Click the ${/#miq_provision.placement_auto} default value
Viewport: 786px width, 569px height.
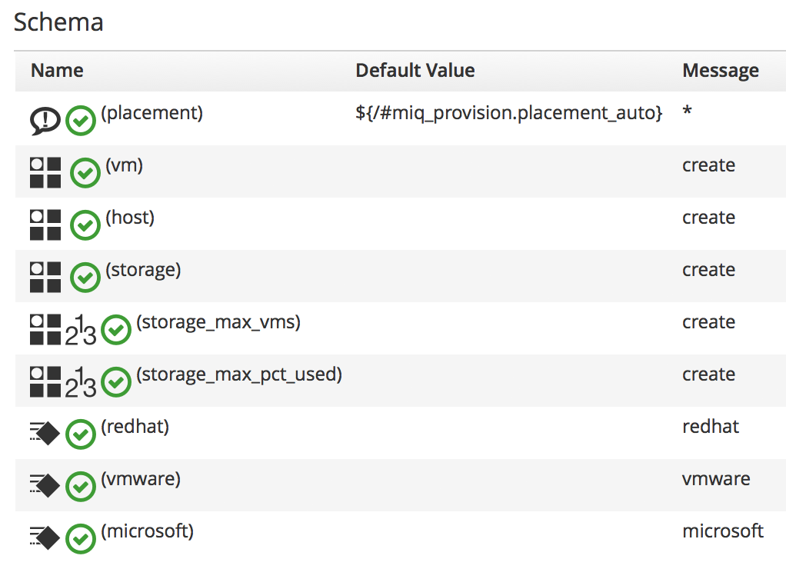[x=508, y=113]
